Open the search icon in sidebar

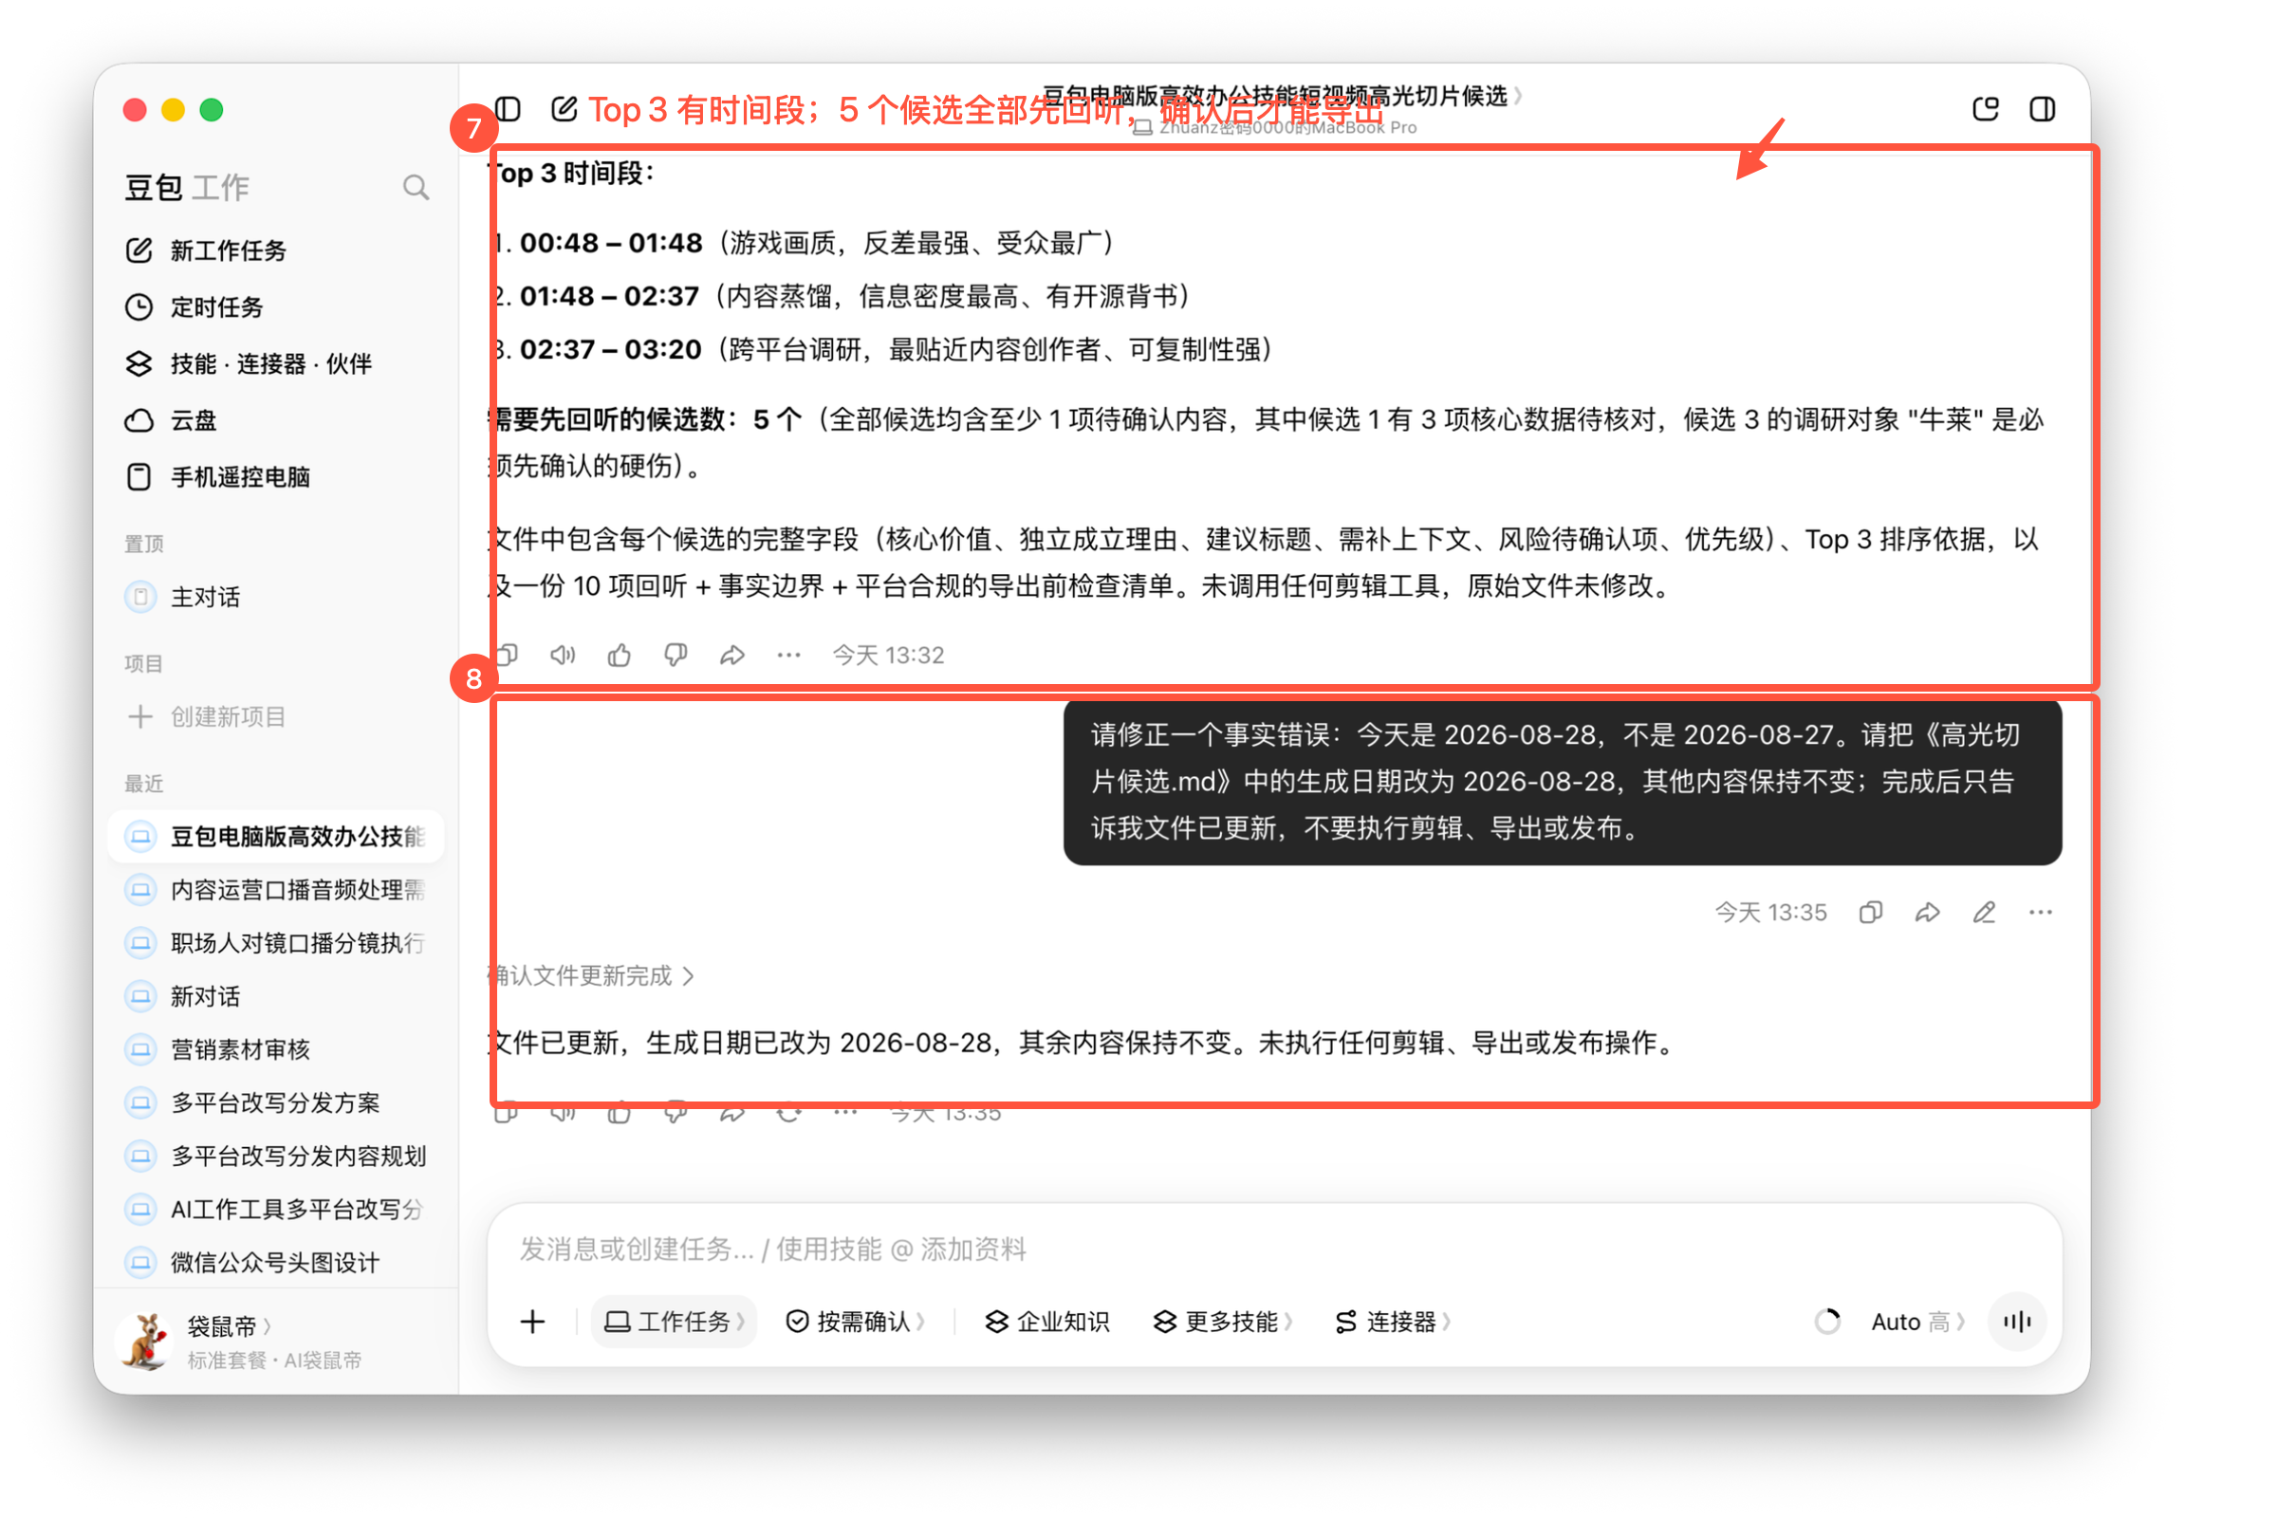click(x=417, y=187)
